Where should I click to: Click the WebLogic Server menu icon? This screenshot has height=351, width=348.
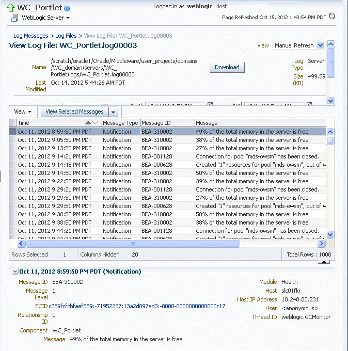point(15,18)
